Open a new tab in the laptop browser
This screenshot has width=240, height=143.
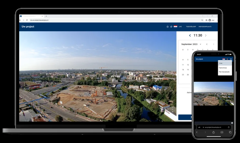[46, 16]
